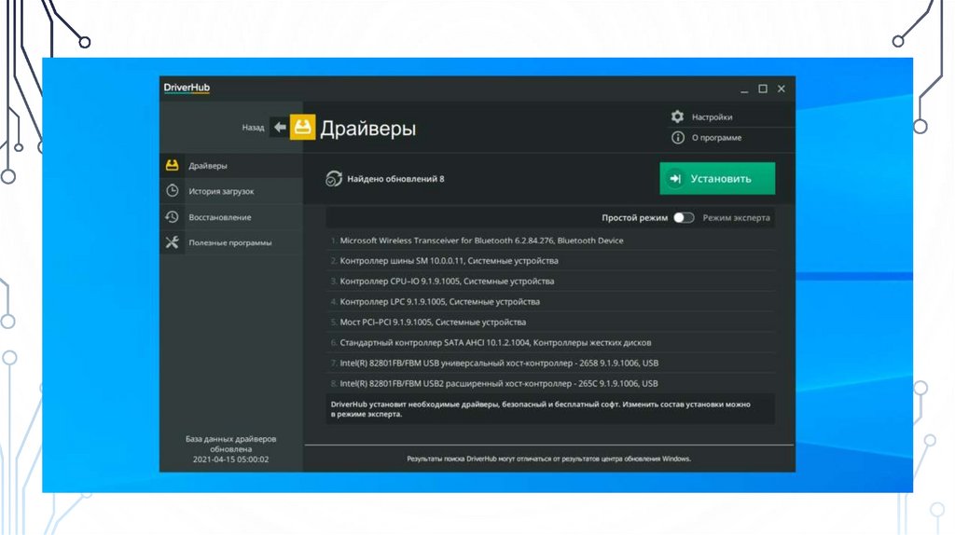Screen dimensions: 955x535
Task: Click the Полезные программы tools icon
Action: [173, 242]
